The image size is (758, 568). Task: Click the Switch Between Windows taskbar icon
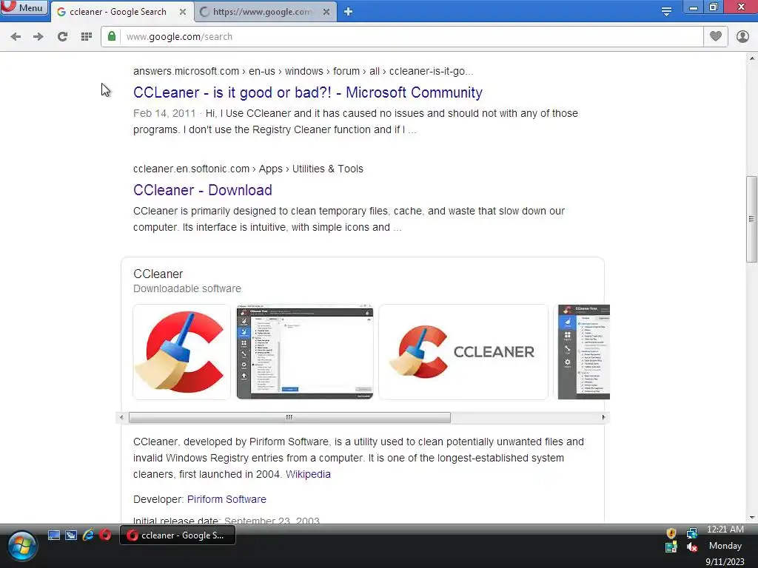point(71,535)
